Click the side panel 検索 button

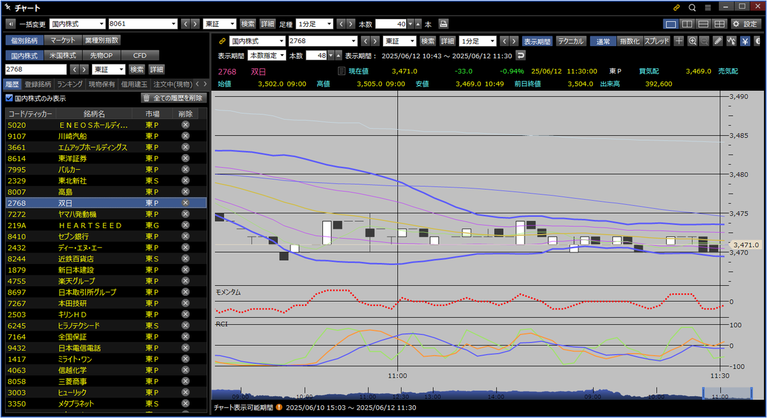137,70
